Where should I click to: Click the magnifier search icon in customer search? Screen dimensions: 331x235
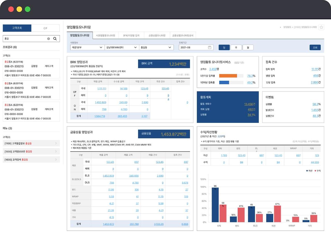(55, 39)
